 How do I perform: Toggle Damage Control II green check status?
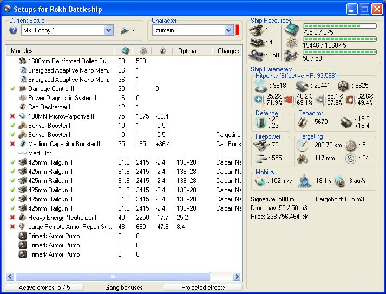pyautogui.click(x=12, y=89)
